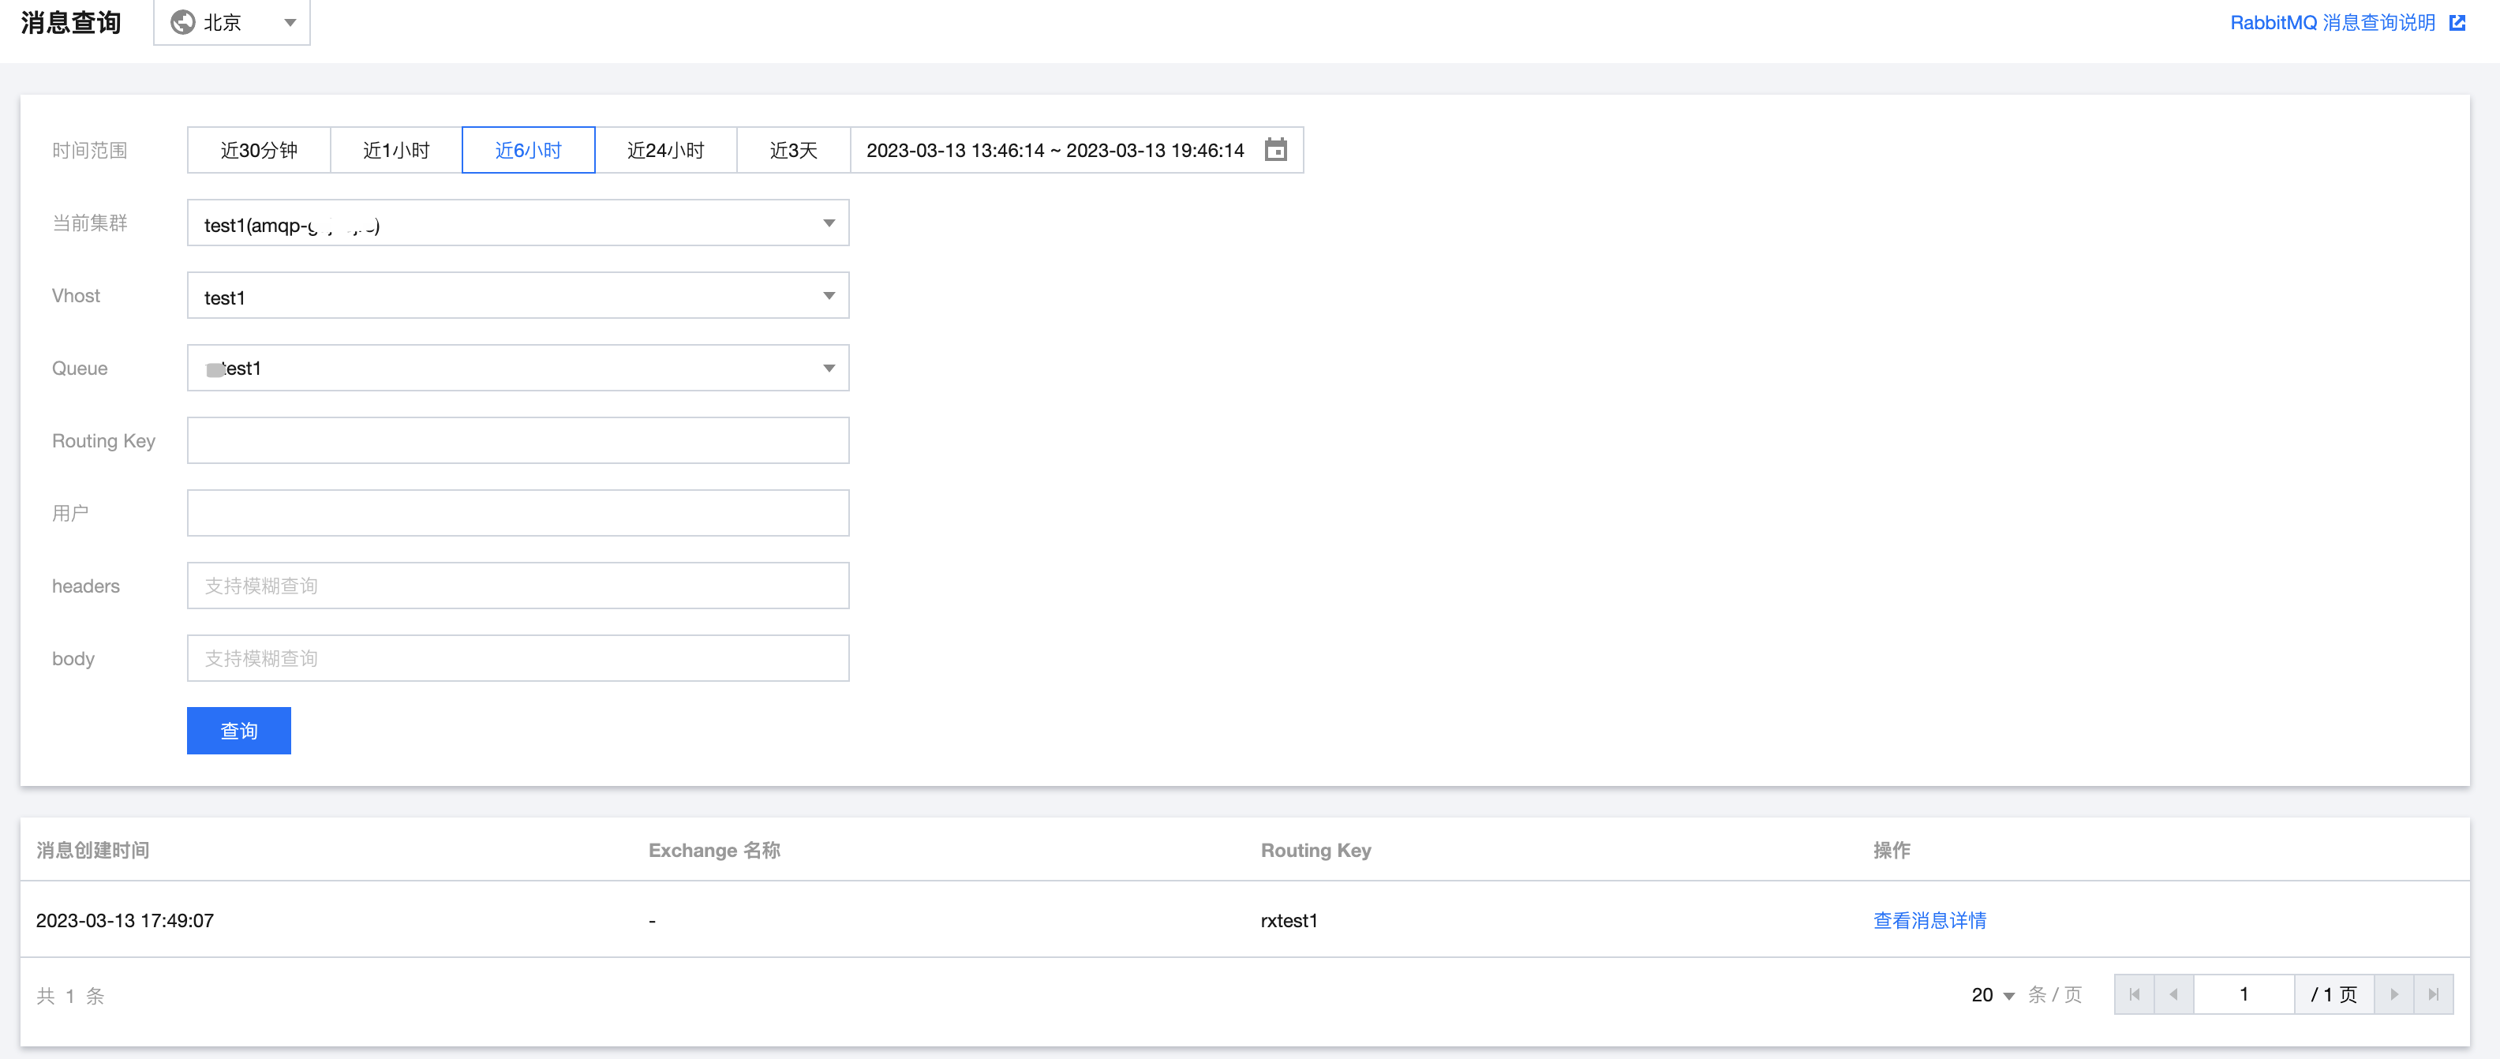This screenshot has height=1059, width=2500.
Task: Click the blue 查询 button
Action: point(239,731)
